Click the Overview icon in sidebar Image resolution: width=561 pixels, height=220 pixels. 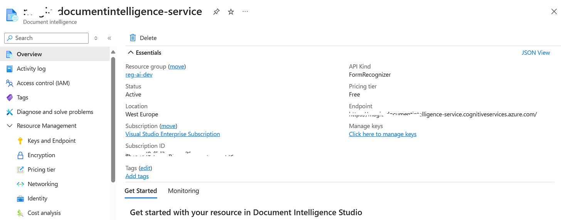pos(10,54)
